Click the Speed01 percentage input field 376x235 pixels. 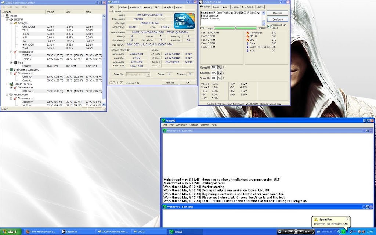[x=214, y=68]
